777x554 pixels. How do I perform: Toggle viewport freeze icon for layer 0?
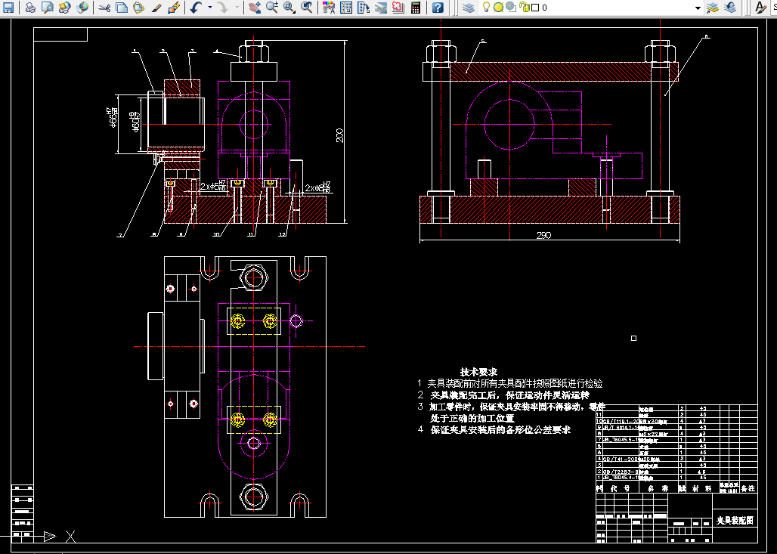[511, 8]
